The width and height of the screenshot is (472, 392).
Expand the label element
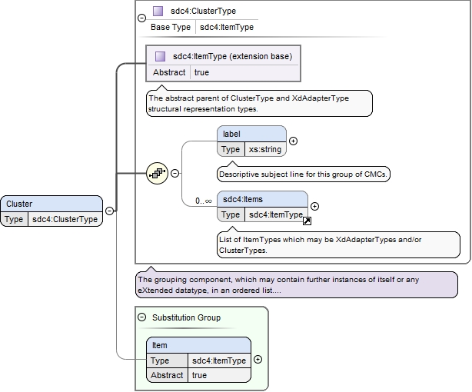293,141
